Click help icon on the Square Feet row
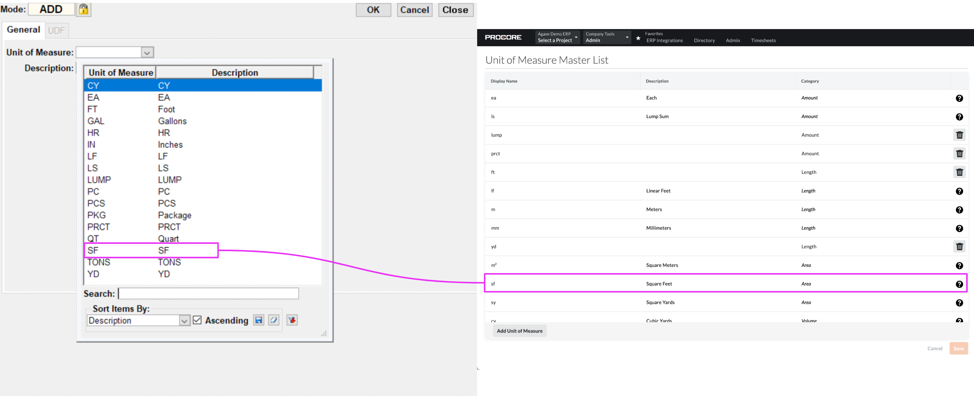 pos(959,284)
